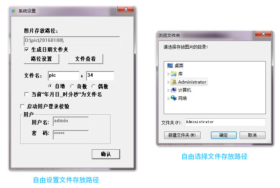Uncheck the 生成日期文件夹 checkbox

tap(27, 49)
